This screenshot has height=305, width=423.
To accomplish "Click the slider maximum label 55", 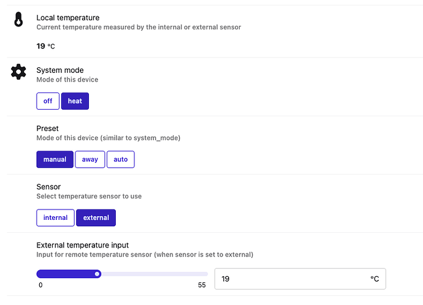I will pos(202,285).
